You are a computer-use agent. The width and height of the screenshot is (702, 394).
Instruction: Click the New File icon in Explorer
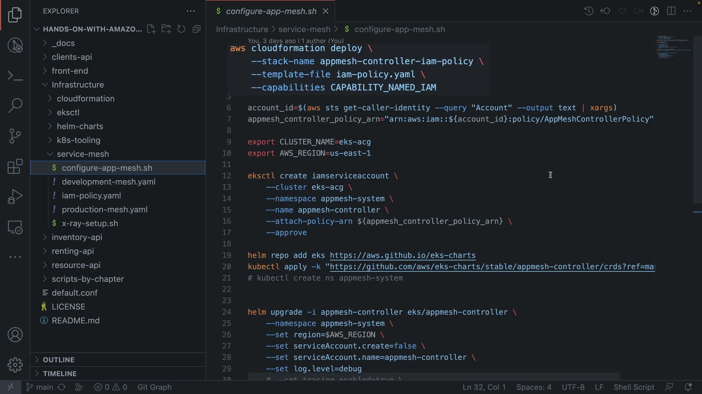point(151,29)
